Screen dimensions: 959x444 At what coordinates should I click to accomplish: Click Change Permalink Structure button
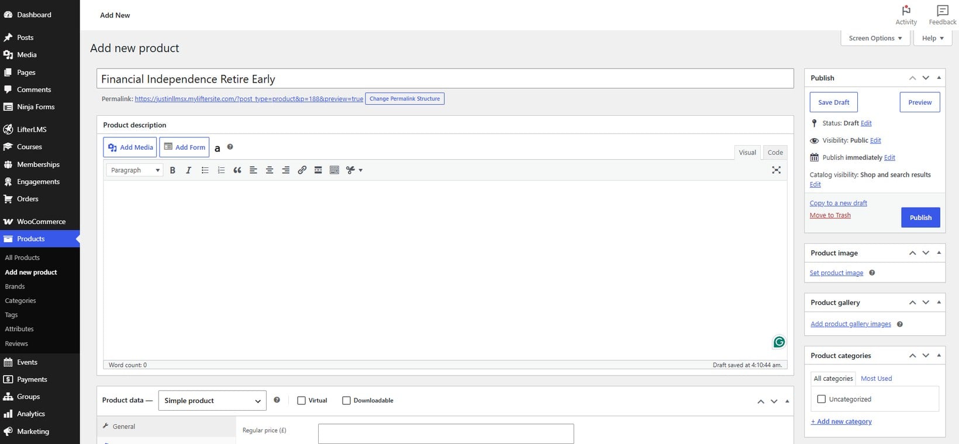click(x=405, y=99)
